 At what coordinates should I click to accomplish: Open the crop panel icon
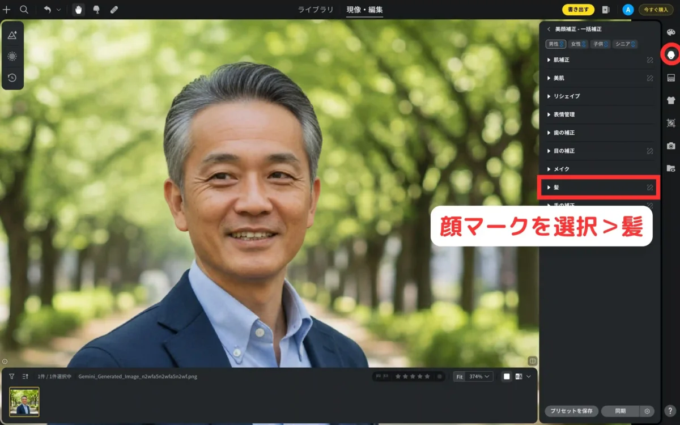671,123
